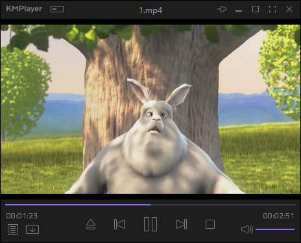The image size is (301, 243).
Task: Minimize the KMPlayer window
Action: tap(239, 10)
